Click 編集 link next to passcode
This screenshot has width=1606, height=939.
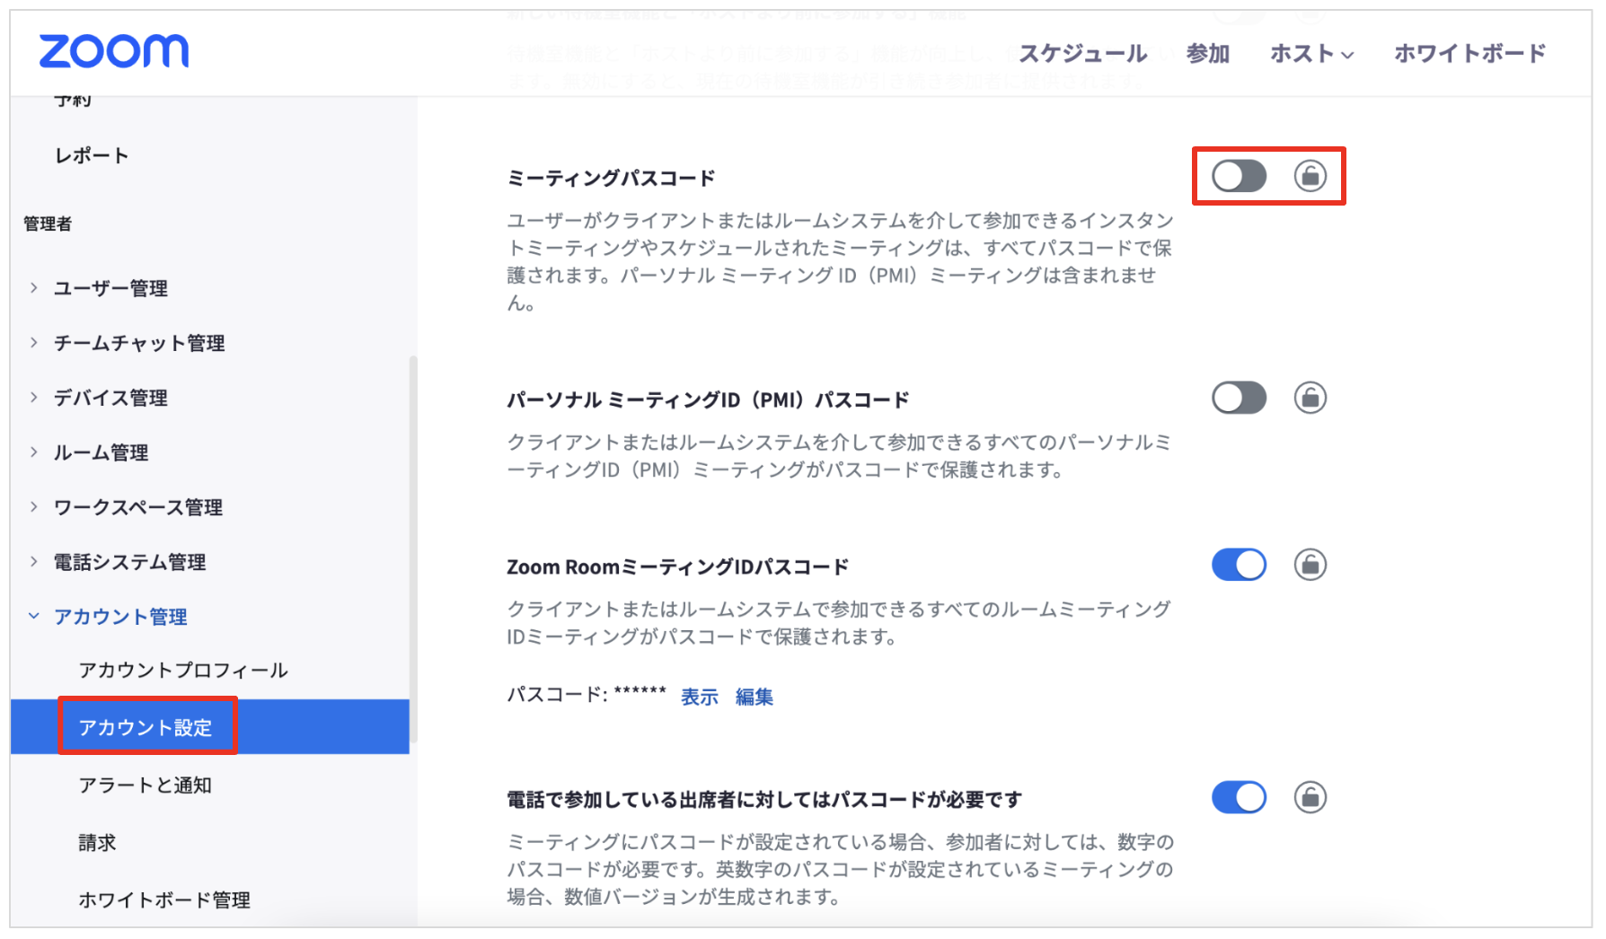tap(754, 697)
